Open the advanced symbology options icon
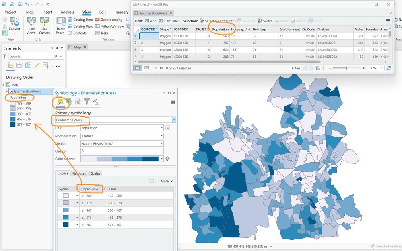This screenshot has height=251, width=402. tap(96, 102)
